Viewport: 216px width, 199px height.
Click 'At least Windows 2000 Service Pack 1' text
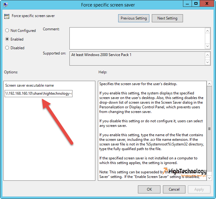click(101, 55)
